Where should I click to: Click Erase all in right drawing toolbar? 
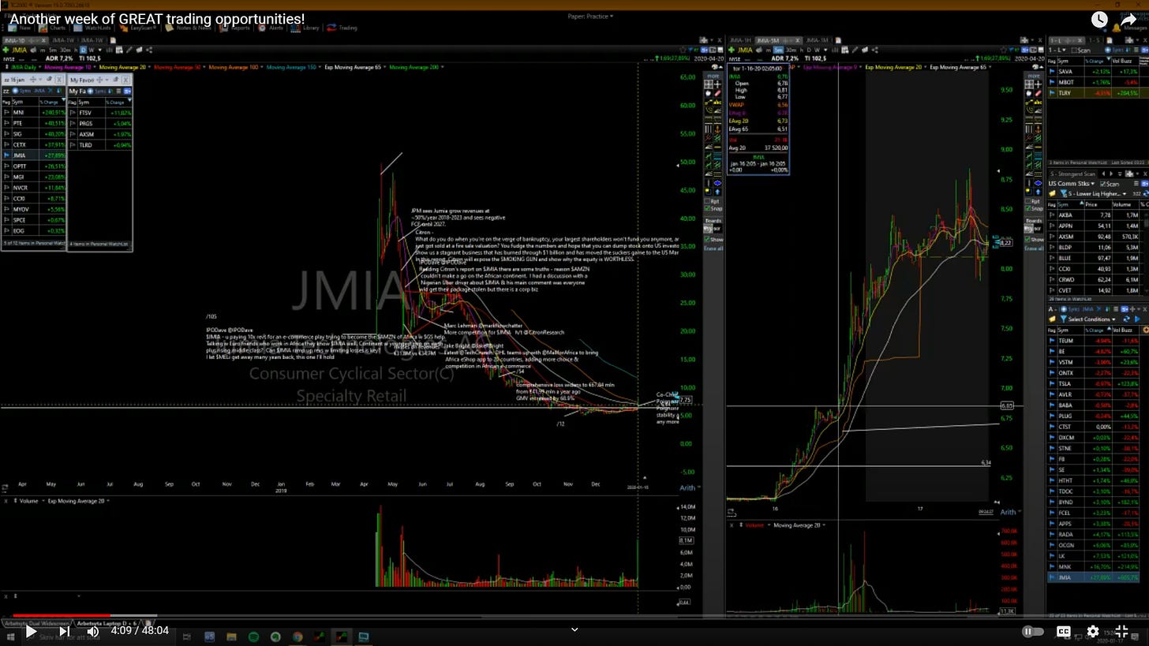[x=1033, y=248]
